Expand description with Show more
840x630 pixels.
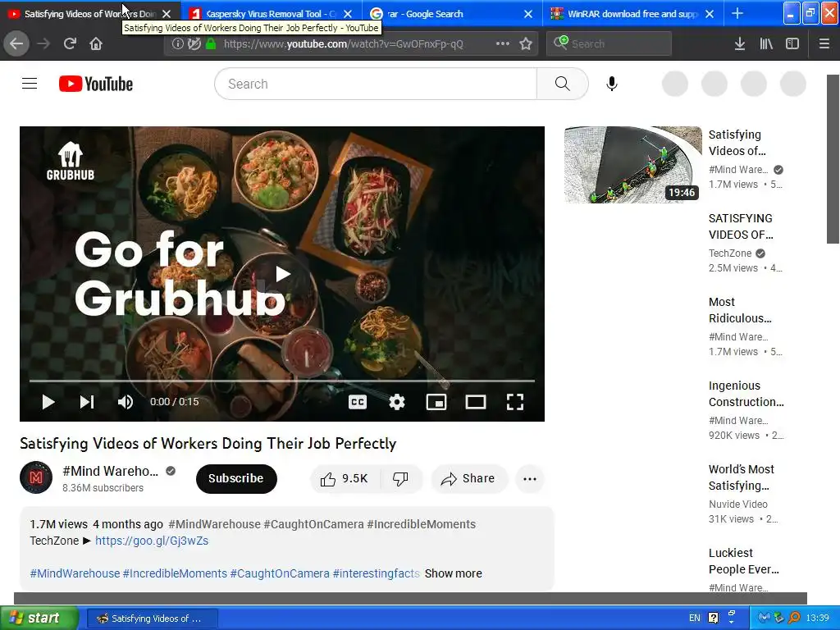(453, 573)
